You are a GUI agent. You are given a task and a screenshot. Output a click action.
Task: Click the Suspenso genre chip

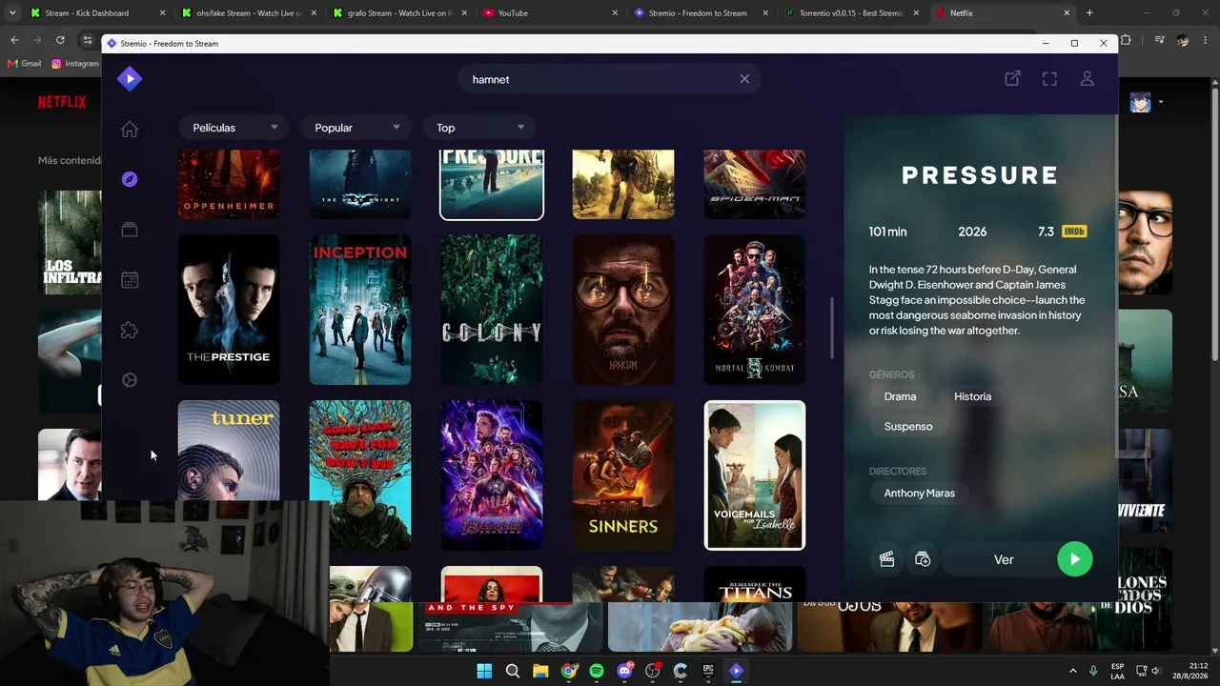pyautogui.click(x=908, y=426)
